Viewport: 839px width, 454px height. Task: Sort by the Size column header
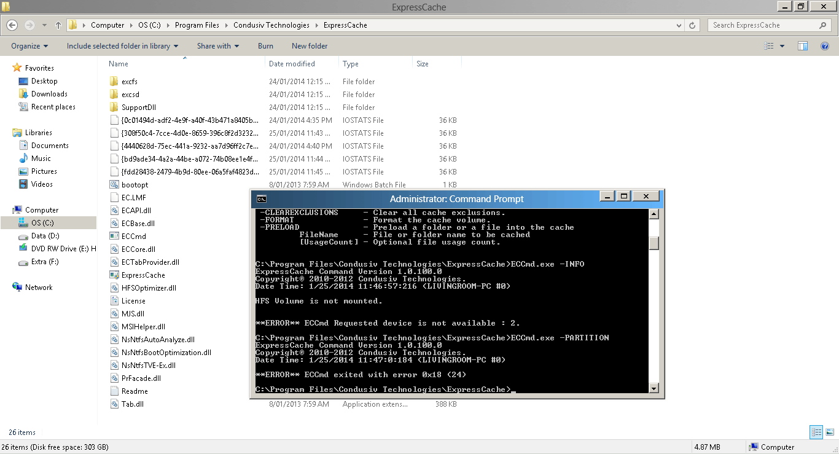(437, 64)
